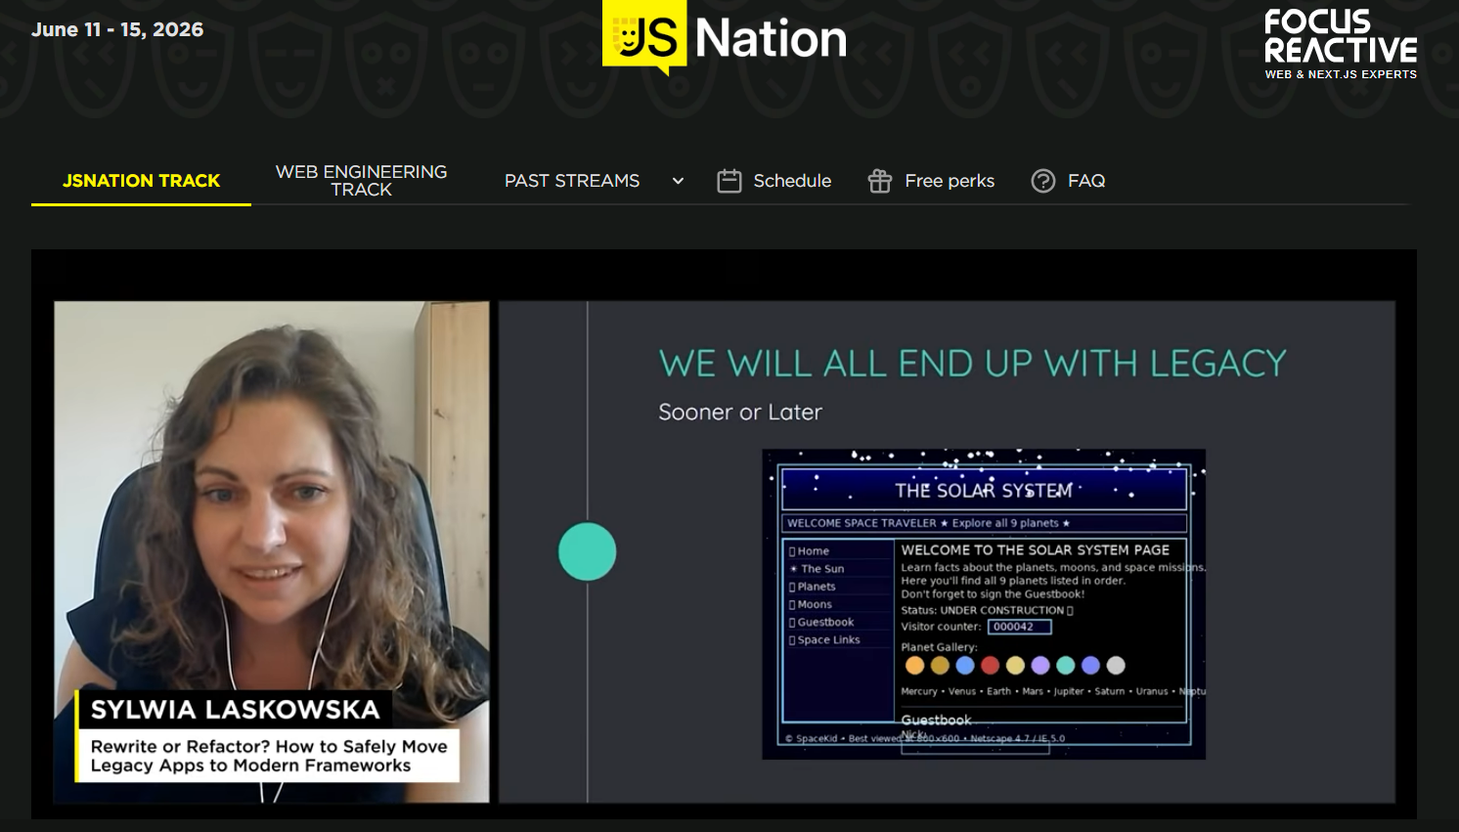Go to the Free perks link
The width and height of the screenshot is (1459, 832).
pos(950,181)
